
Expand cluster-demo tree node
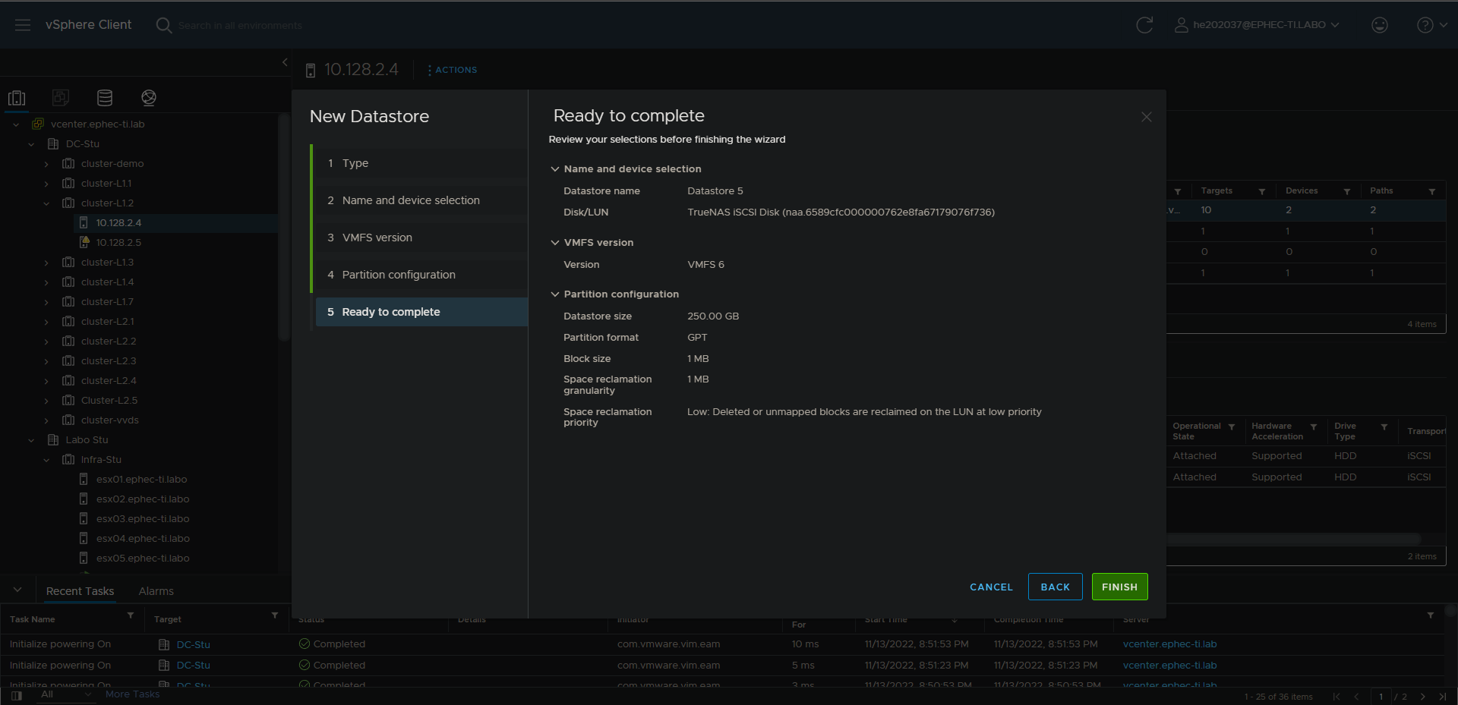pos(46,164)
